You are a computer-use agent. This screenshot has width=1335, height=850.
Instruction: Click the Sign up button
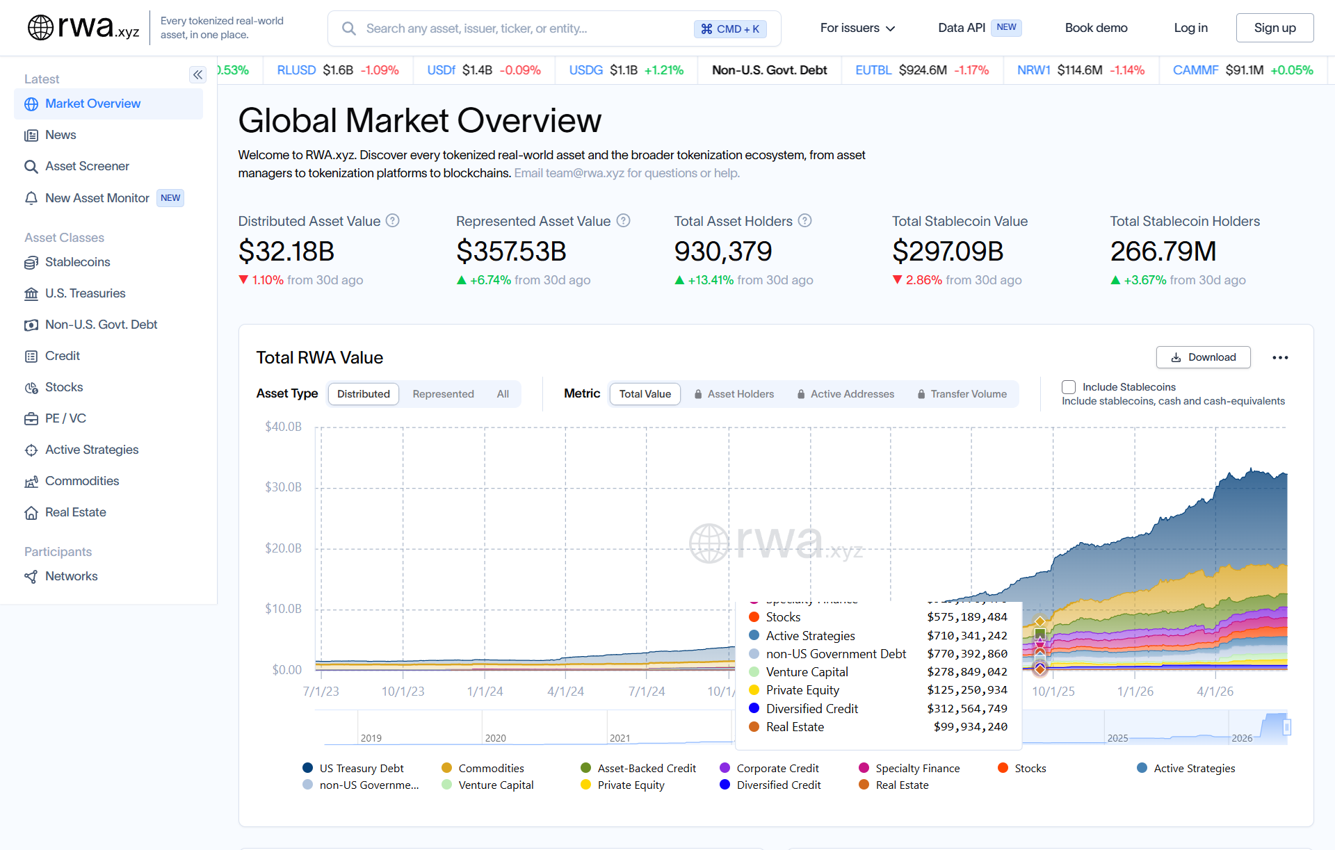(1275, 28)
